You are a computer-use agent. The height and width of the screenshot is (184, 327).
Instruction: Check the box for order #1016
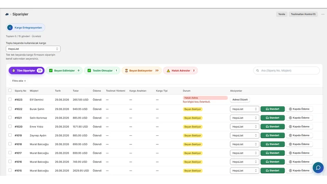[x=10, y=161]
